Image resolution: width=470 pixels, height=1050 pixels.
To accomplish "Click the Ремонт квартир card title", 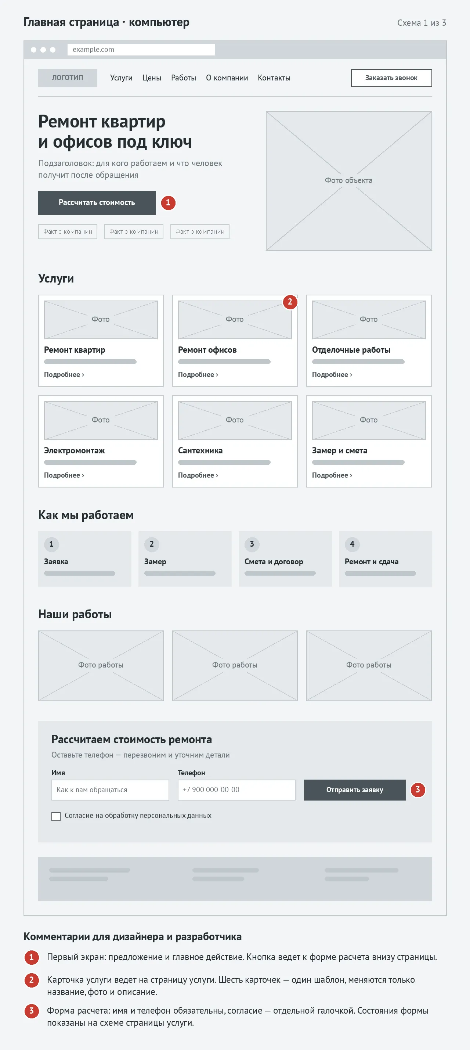I will coord(75,350).
